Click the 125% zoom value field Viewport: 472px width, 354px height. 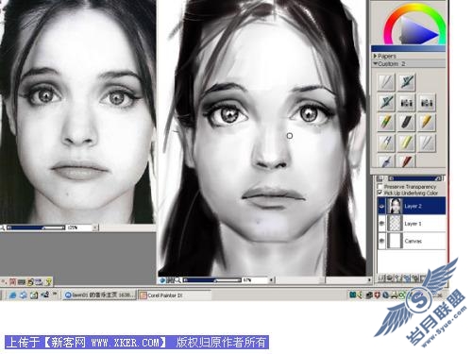tap(78, 228)
